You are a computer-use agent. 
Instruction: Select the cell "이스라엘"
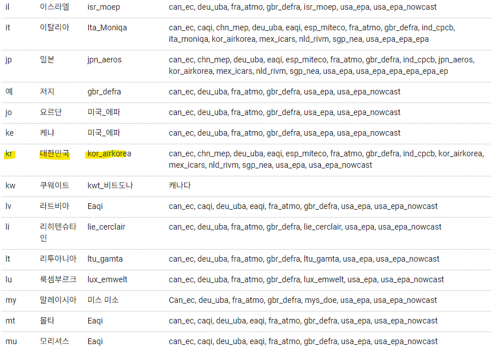point(54,7)
